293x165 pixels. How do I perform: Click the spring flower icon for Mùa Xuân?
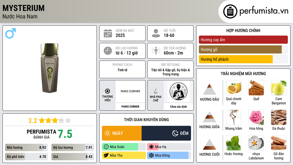point(106,147)
